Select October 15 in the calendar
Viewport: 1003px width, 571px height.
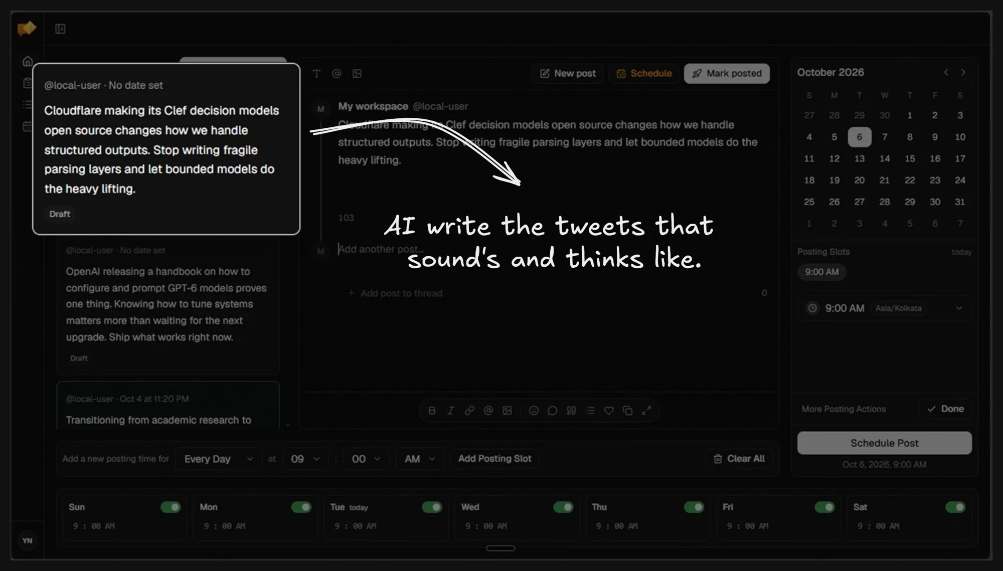coord(910,158)
